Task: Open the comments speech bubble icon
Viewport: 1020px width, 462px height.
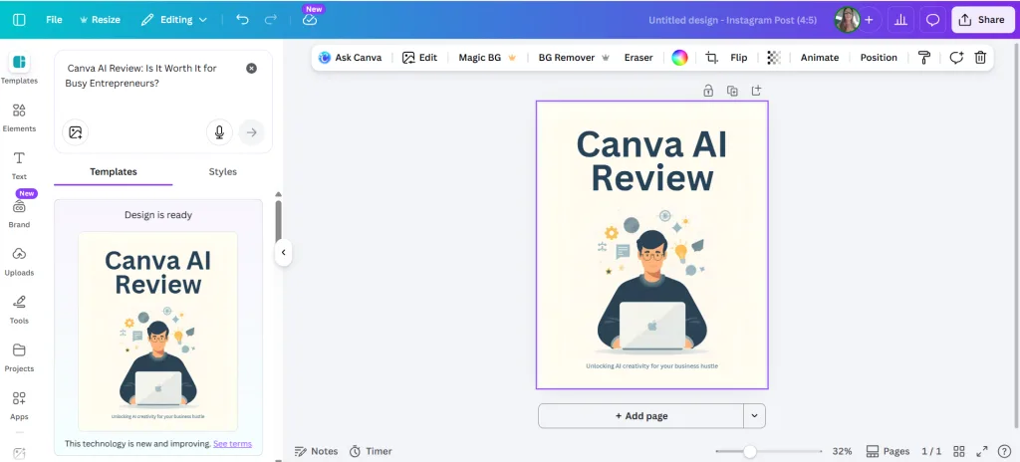Action: pos(932,20)
